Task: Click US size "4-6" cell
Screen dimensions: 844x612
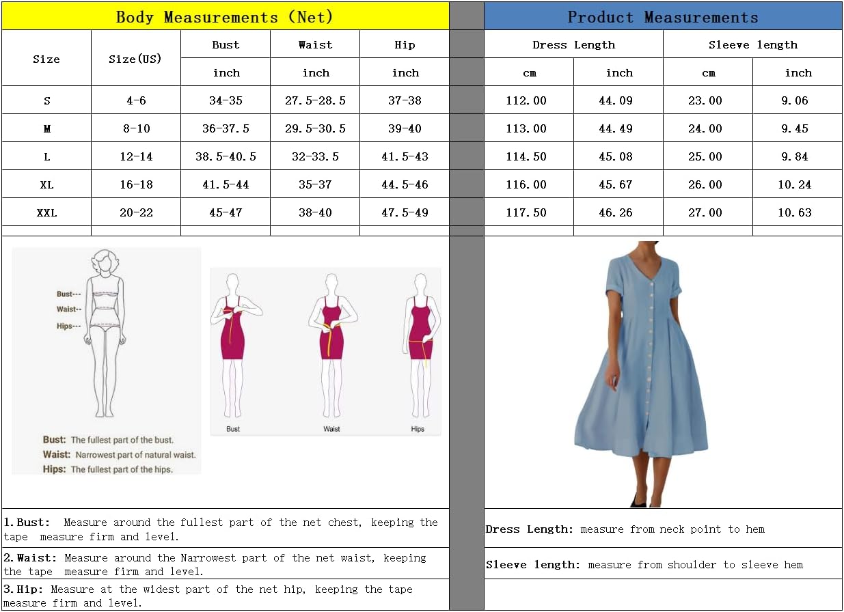Action: click(135, 100)
